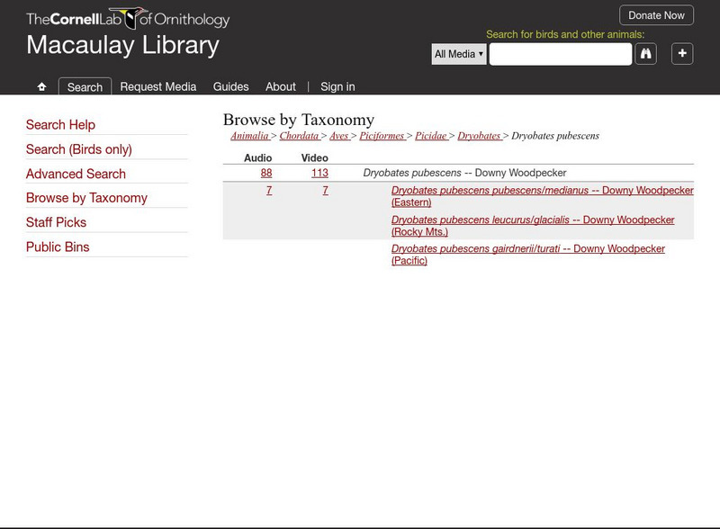Open Downy Woodpecker (Eastern) subspecies link
Viewport: 720px width, 529px height.
pos(543,196)
